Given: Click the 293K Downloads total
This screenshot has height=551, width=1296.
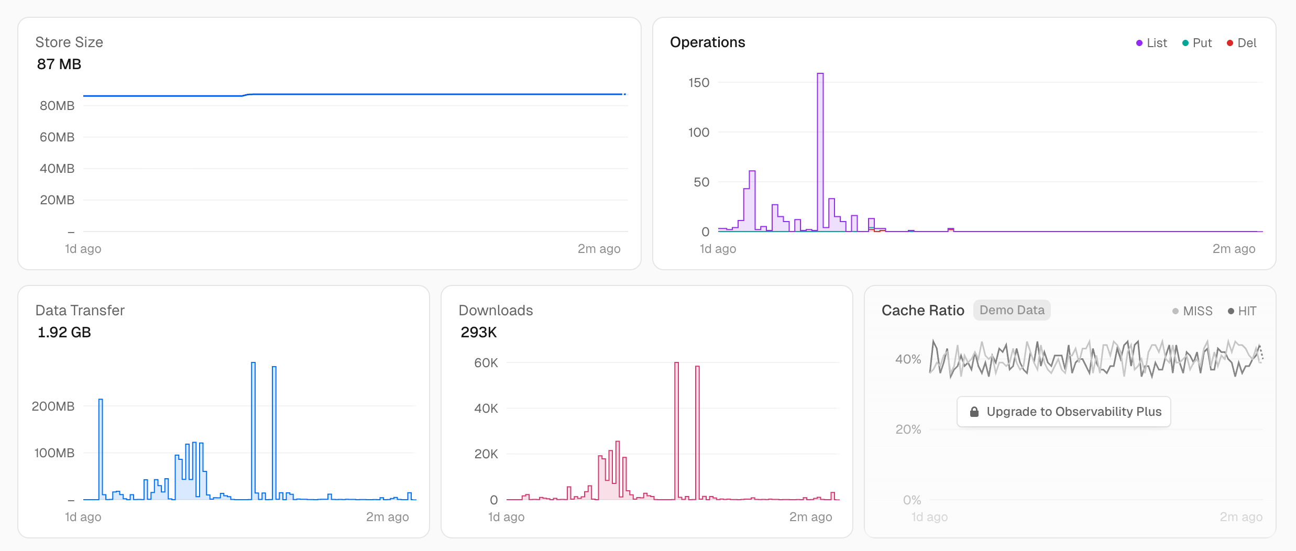Looking at the screenshot, I should coord(478,332).
